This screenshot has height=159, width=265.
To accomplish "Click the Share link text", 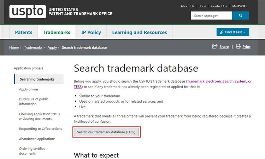I will click(x=224, y=47).
